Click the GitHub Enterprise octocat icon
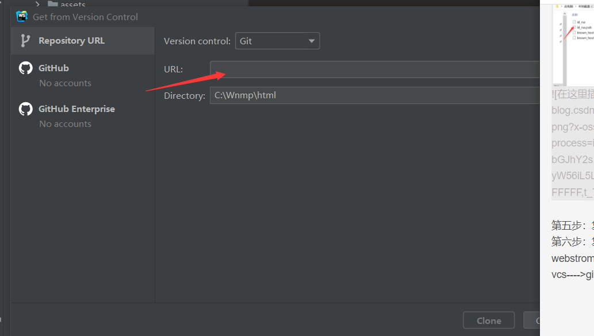This screenshot has height=336, width=594. 26,109
